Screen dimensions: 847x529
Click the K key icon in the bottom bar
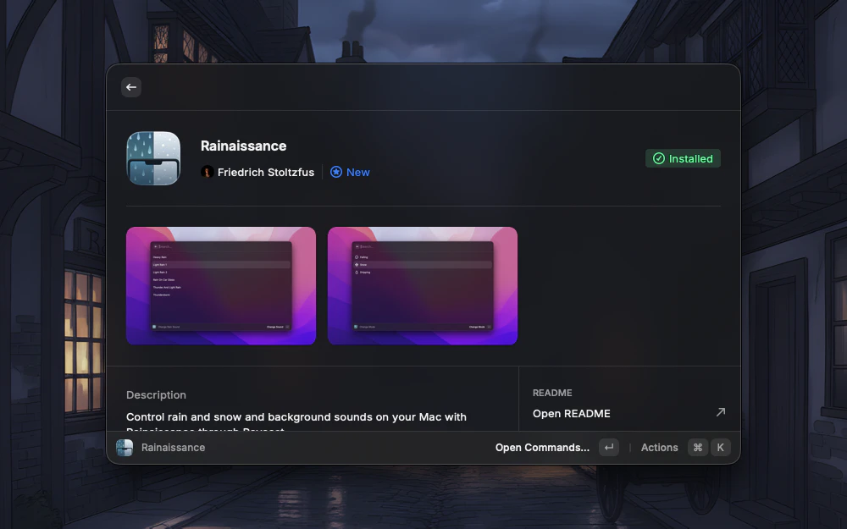pos(720,447)
